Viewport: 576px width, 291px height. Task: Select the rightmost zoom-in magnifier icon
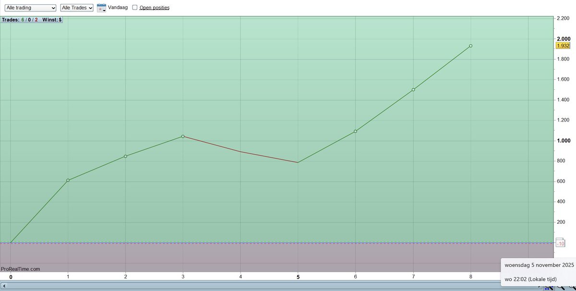coord(572,287)
